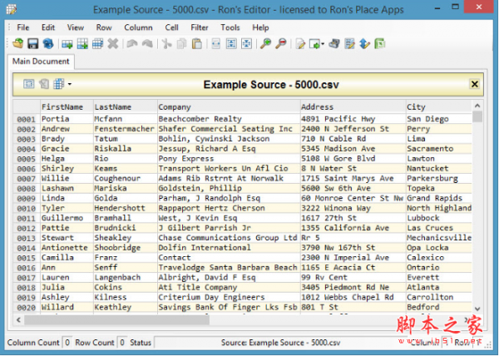Click the blue up-down sort arrows icon
This screenshot has width=499, height=356.
point(365,43)
